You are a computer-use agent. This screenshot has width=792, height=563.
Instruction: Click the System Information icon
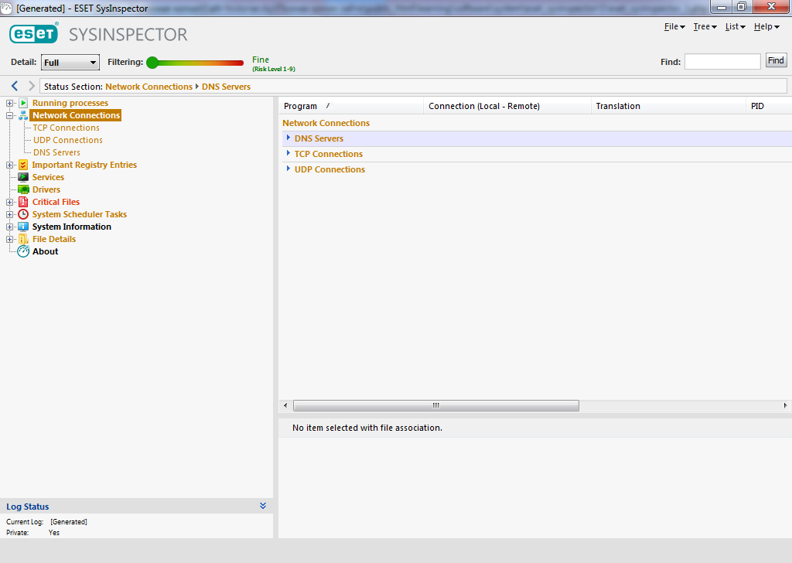(x=23, y=227)
